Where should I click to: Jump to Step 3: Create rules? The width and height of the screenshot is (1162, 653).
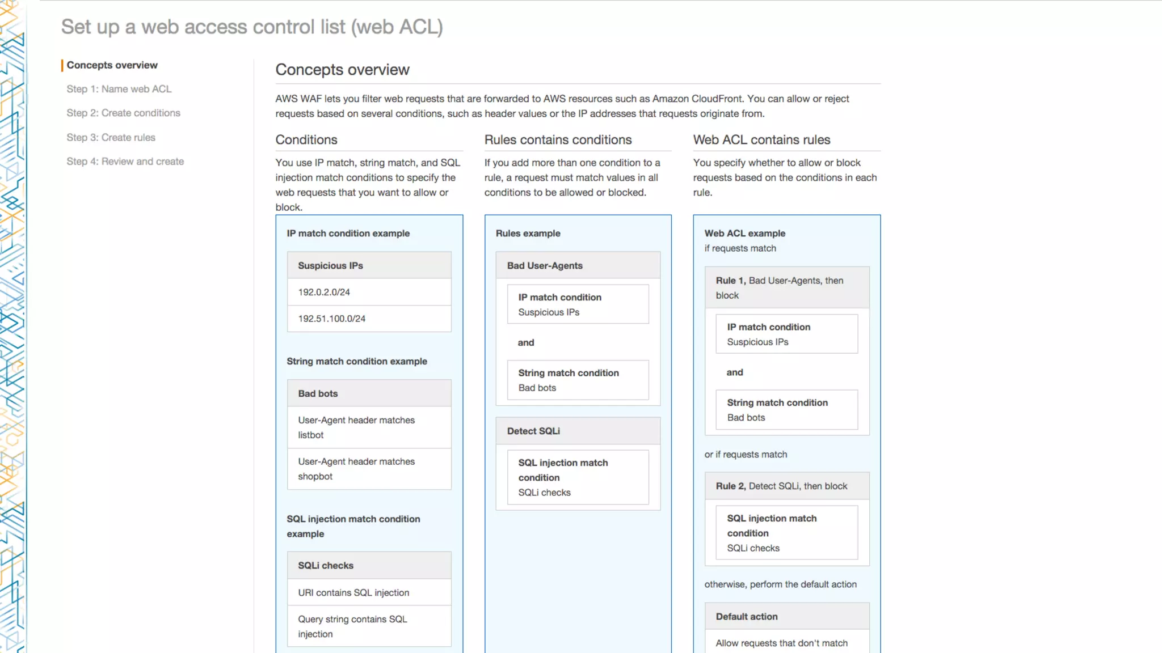[111, 137]
